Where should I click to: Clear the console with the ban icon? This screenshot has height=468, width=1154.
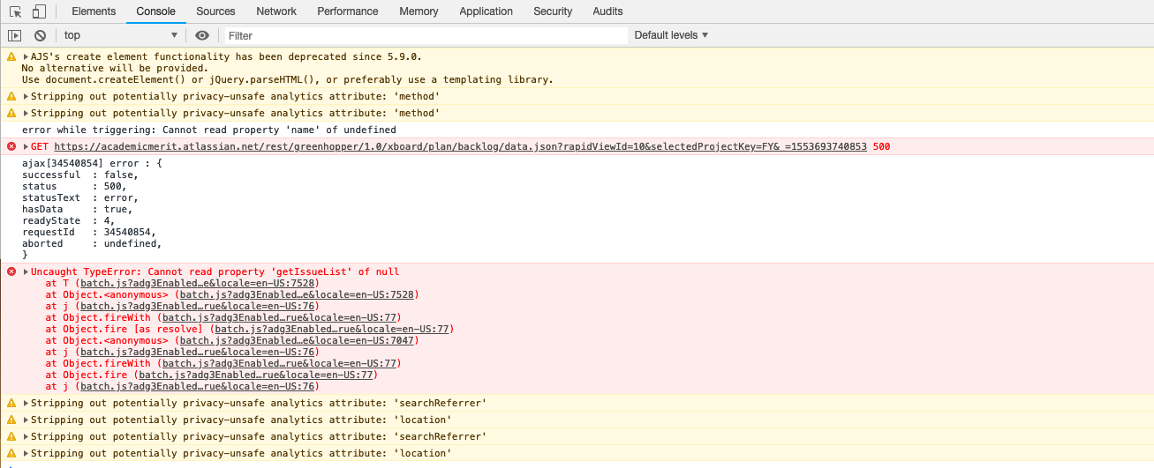coord(40,35)
